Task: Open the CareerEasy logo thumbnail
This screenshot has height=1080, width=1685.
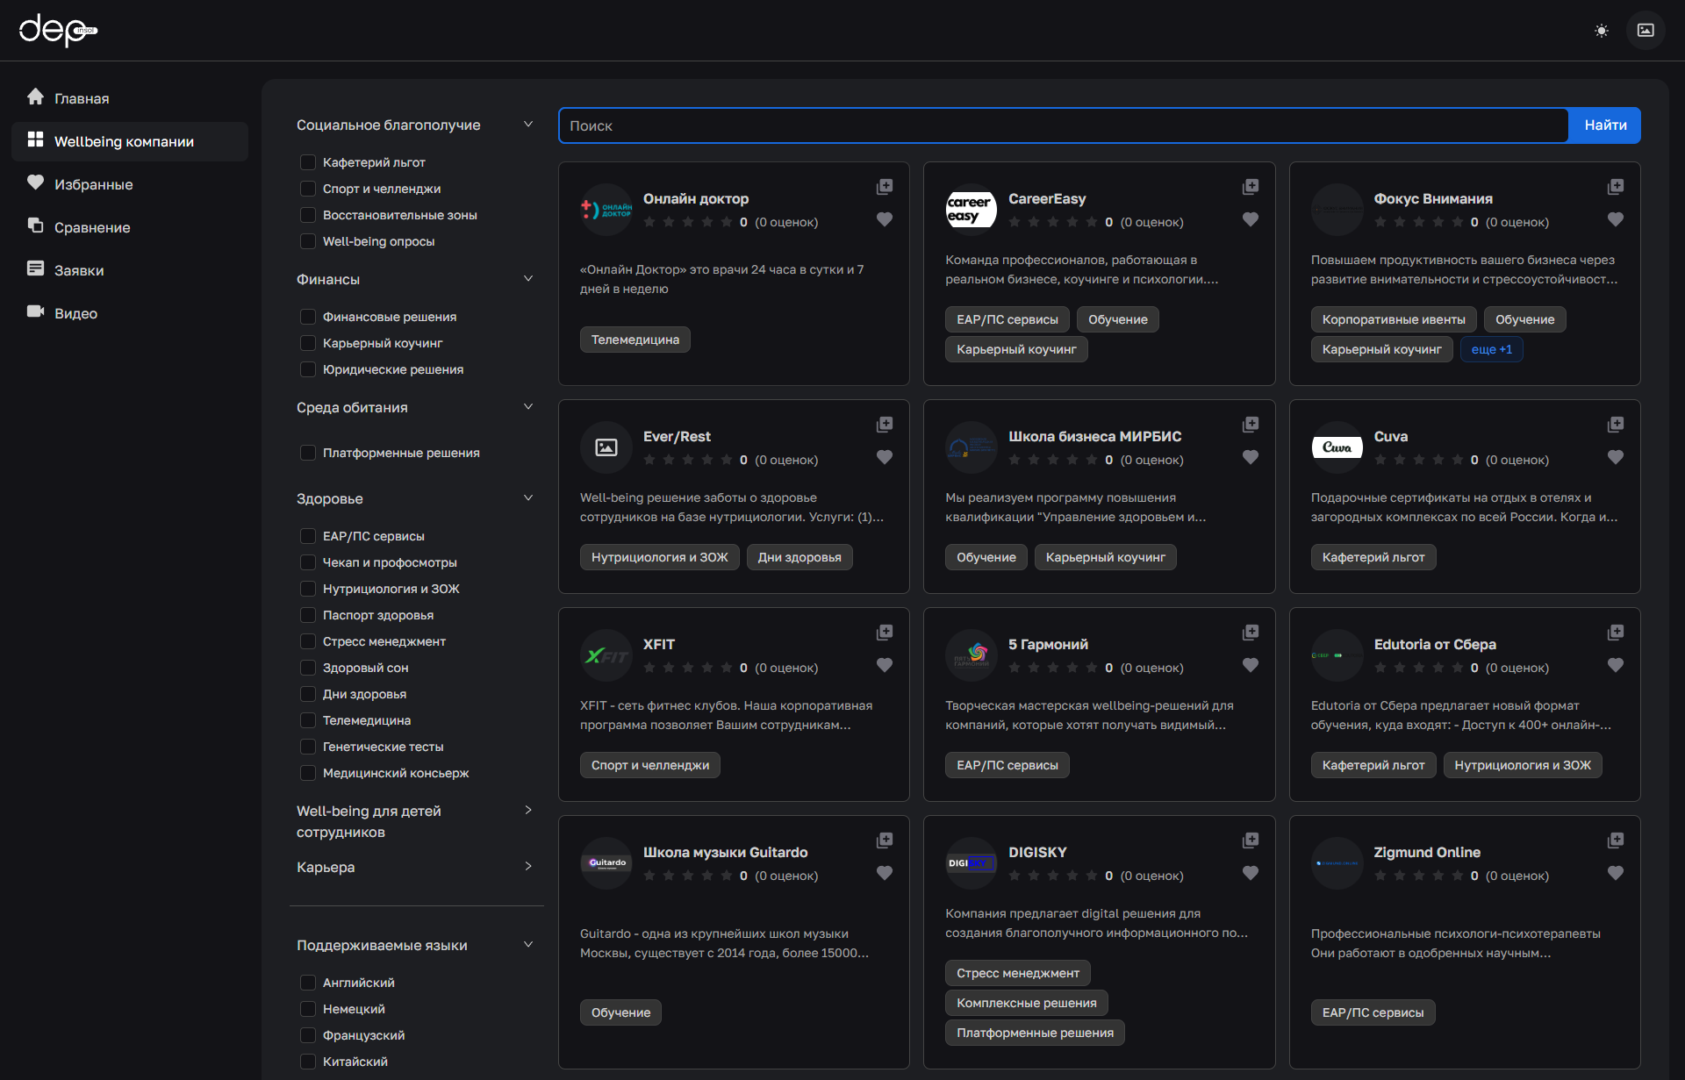Action: 972,210
